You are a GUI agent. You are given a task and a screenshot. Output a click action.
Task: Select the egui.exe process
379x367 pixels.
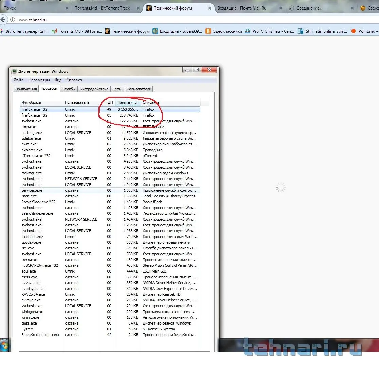(110, 271)
